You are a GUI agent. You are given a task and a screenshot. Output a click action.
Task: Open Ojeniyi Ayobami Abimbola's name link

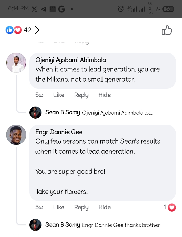click(71, 60)
